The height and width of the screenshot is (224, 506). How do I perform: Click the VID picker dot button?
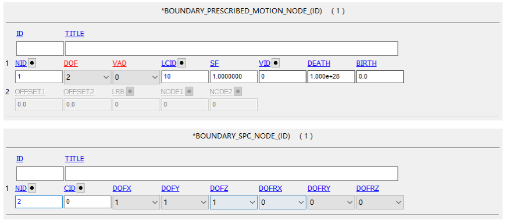click(x=275, y=63)
